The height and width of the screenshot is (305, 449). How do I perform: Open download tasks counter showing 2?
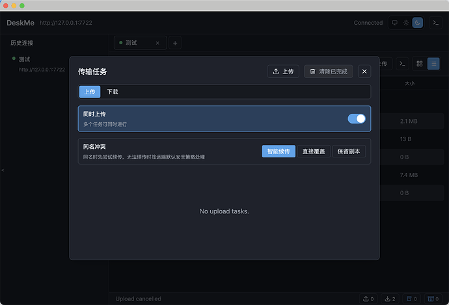click(390, 298)
